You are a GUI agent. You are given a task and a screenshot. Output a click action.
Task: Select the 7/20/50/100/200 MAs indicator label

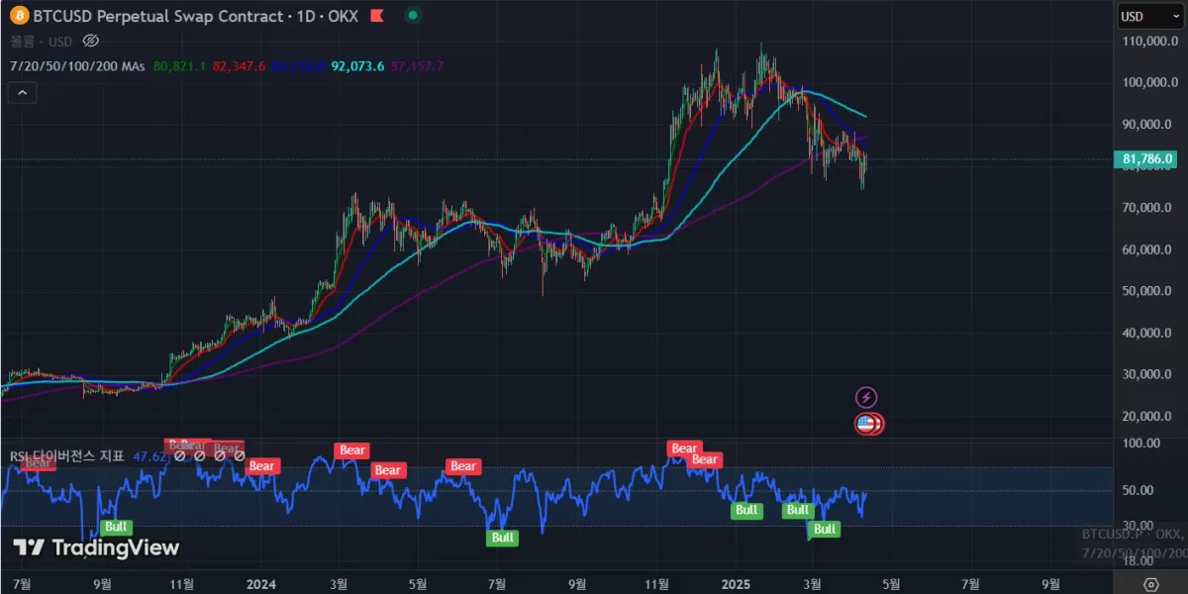[76, 65]
